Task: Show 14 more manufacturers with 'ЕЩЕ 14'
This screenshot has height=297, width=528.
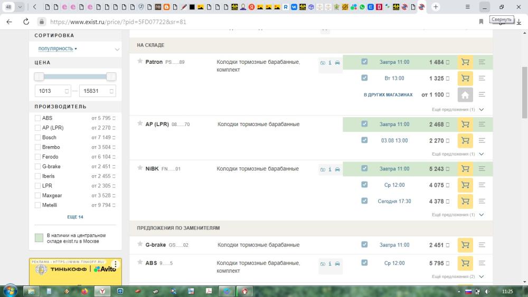Action: click(75, 217)
